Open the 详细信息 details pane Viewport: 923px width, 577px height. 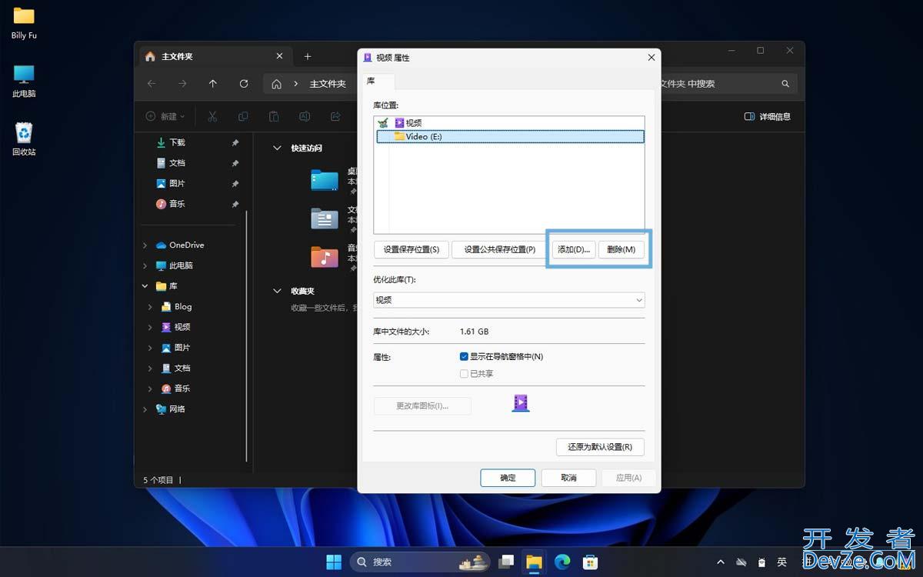point(768,117)
